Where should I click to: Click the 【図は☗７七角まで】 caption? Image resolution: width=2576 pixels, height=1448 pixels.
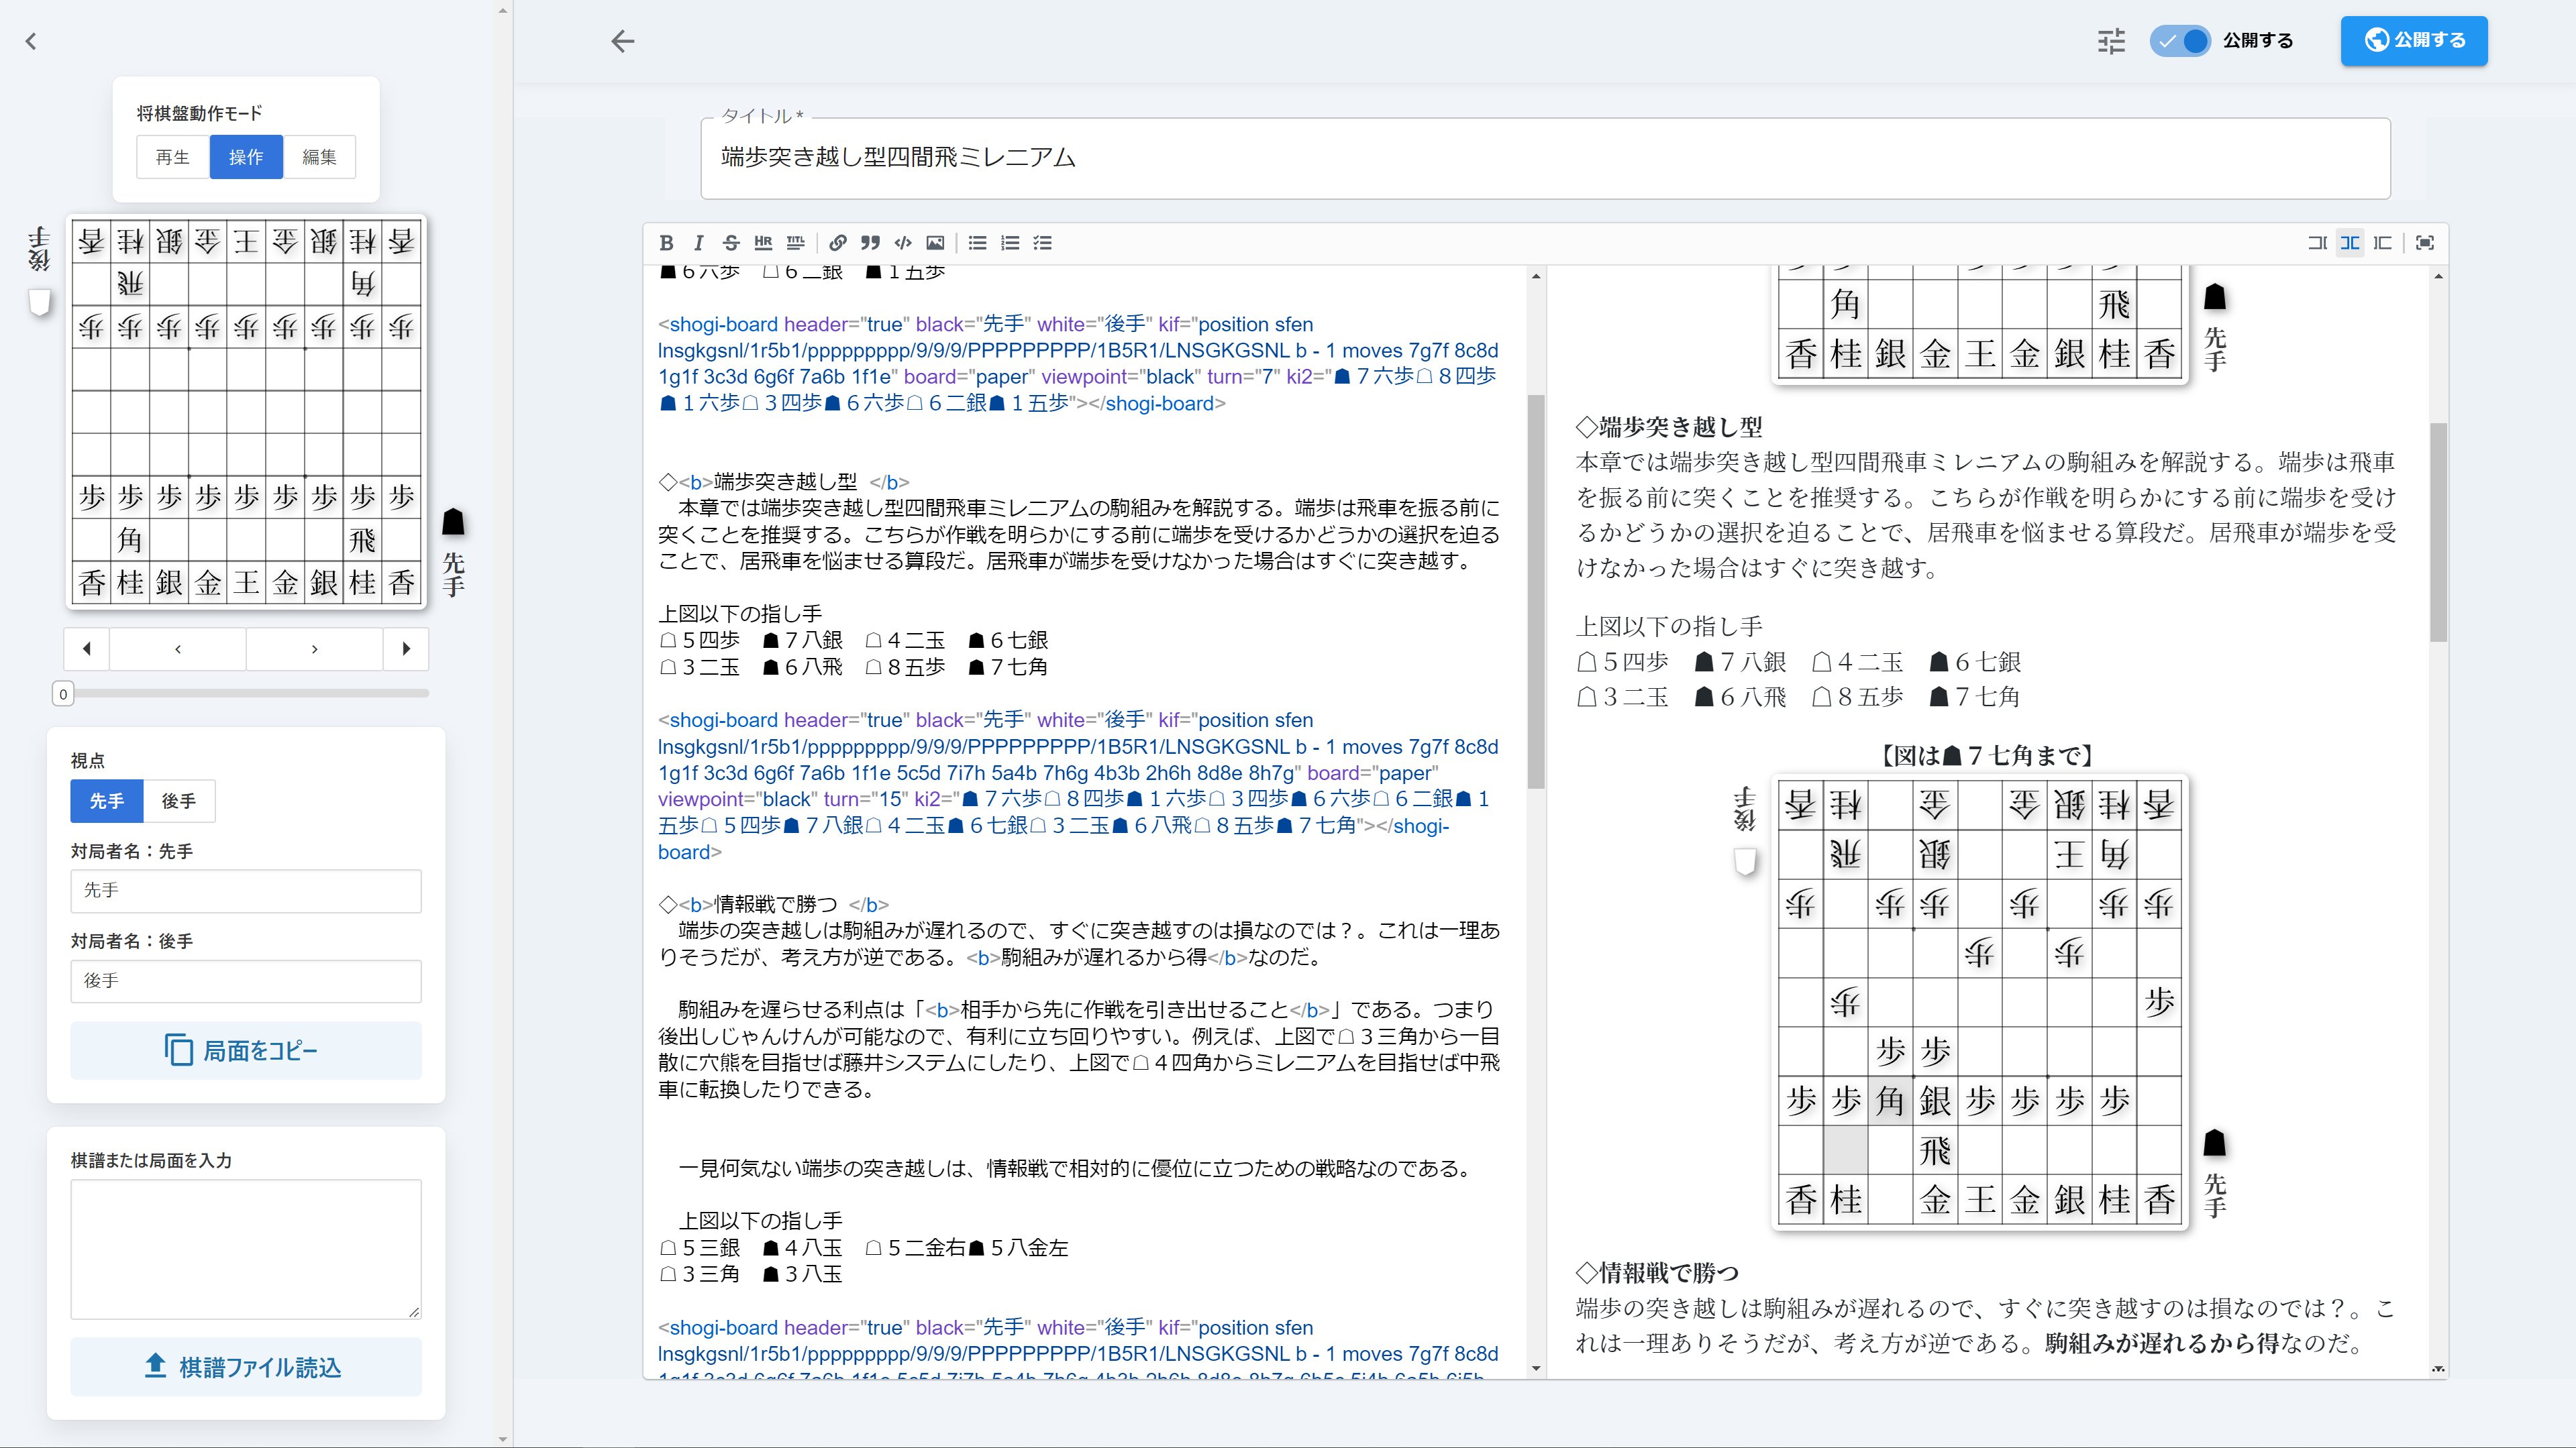pos(1987,755)
